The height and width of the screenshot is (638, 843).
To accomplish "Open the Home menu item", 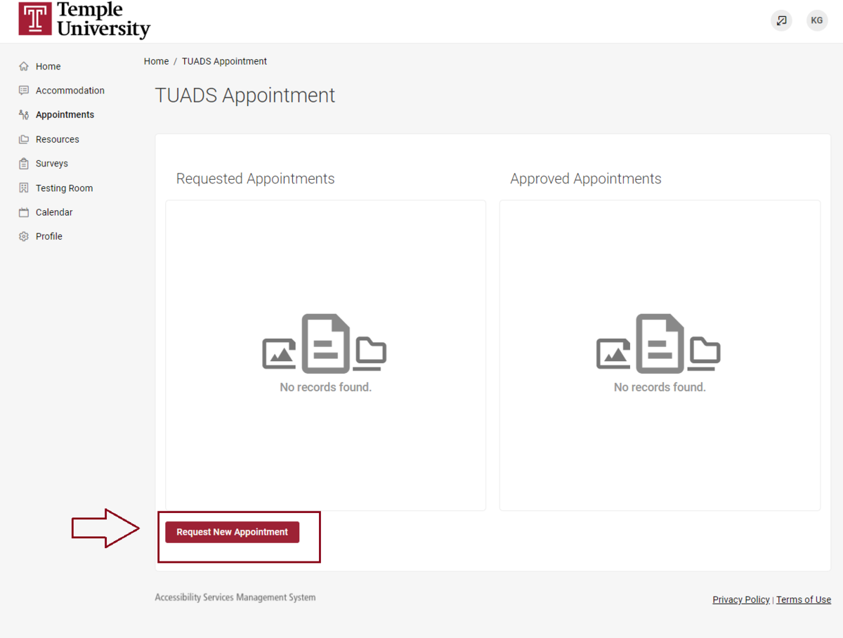I will 48,66.
